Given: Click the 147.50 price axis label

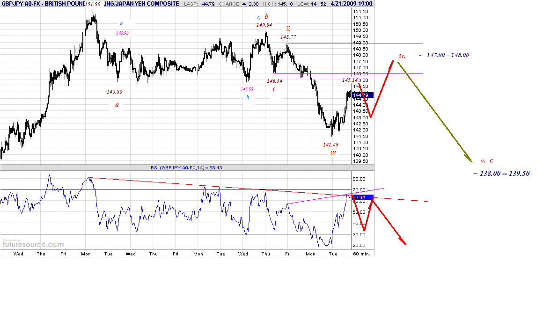Looking at the screenshot, I should [360, 62].
